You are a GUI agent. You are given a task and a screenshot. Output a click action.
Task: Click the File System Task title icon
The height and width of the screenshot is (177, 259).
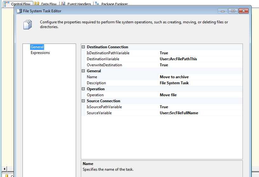click(x=19, y=11)
